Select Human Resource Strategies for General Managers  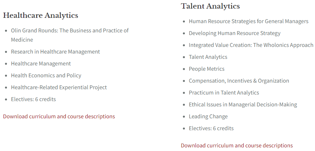click(x=249, y=21)
